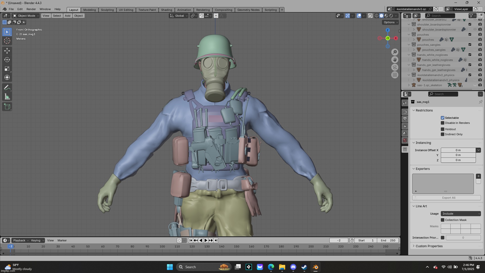
Task: Select the Add Cube tool
Action: pyautogui.click(x=7, y=107)
